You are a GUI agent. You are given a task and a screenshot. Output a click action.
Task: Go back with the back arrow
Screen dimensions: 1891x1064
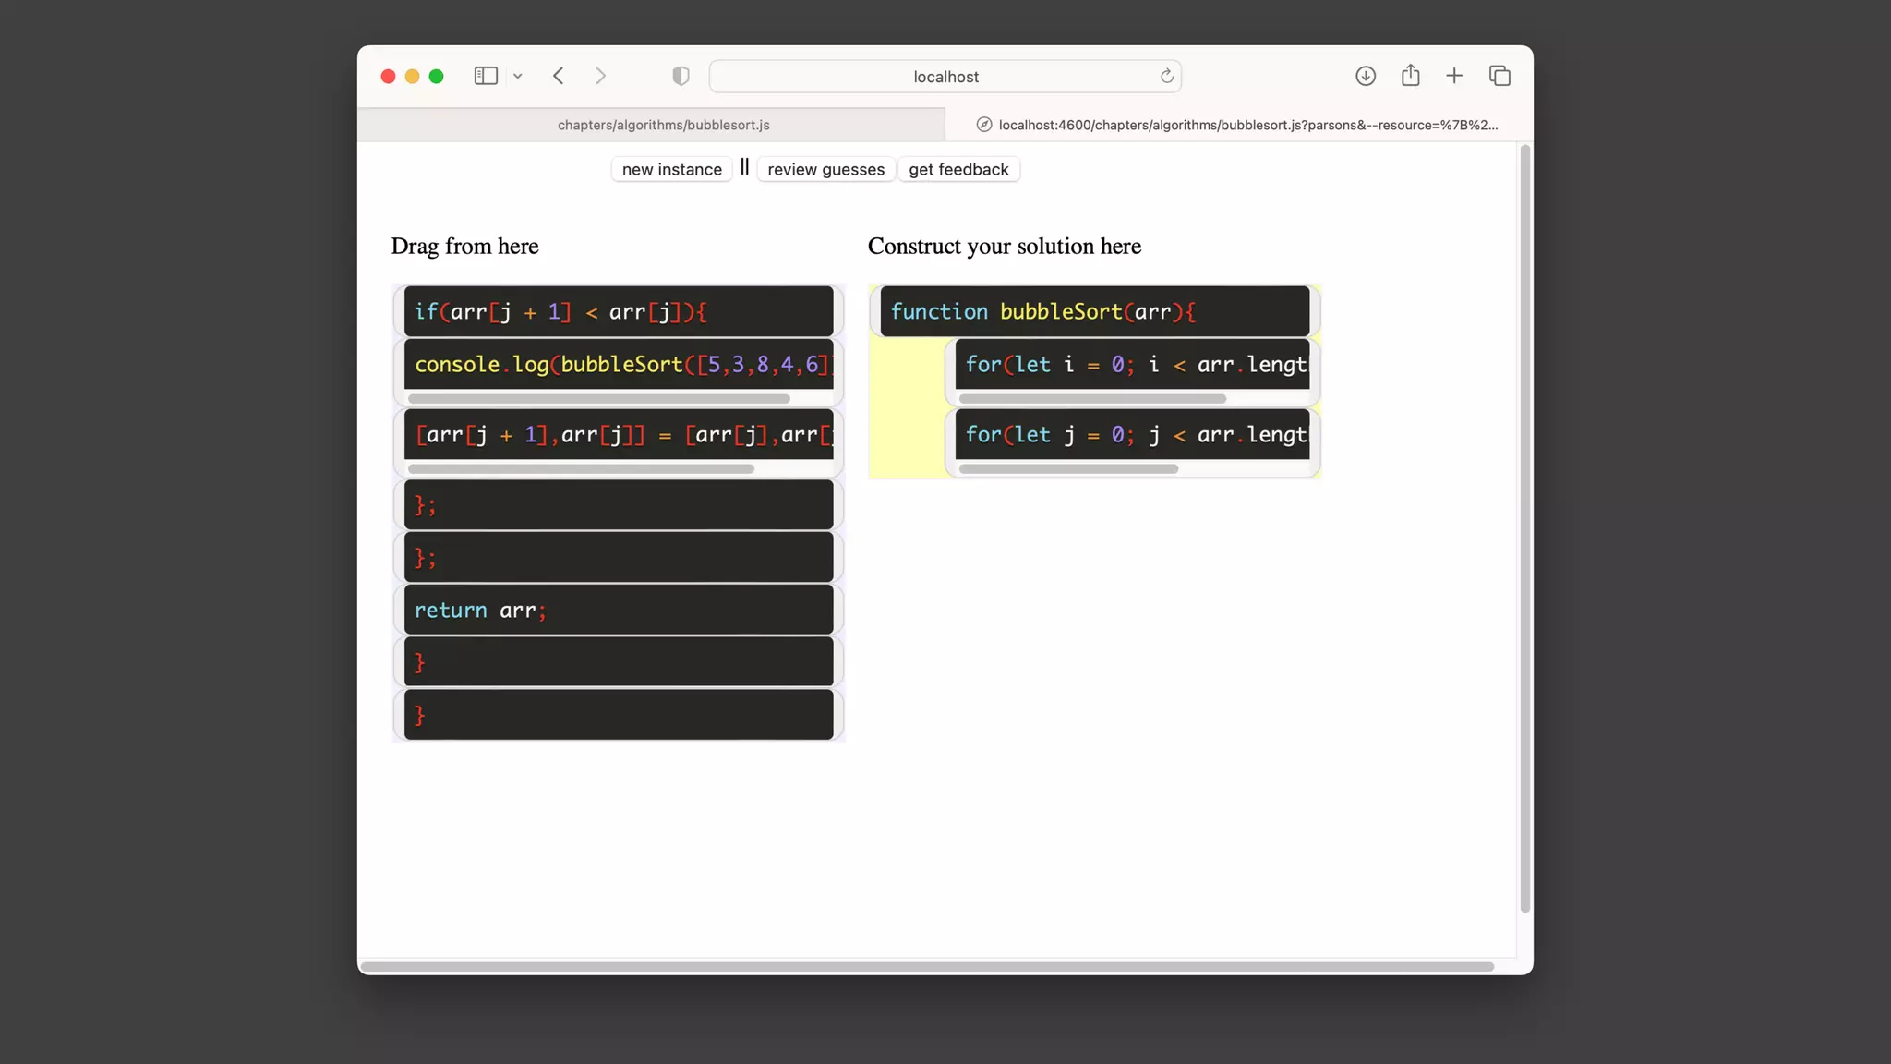(x=559, y=76)
